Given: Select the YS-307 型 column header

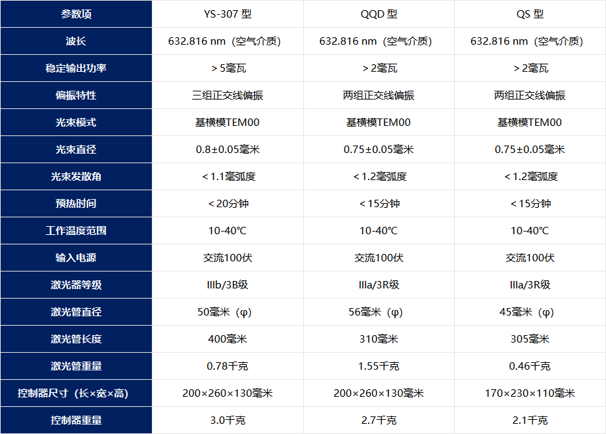Looking at the screenshot, I should coord(227,14).
